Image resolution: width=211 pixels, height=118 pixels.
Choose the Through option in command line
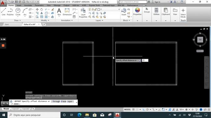tap(56, 101)
